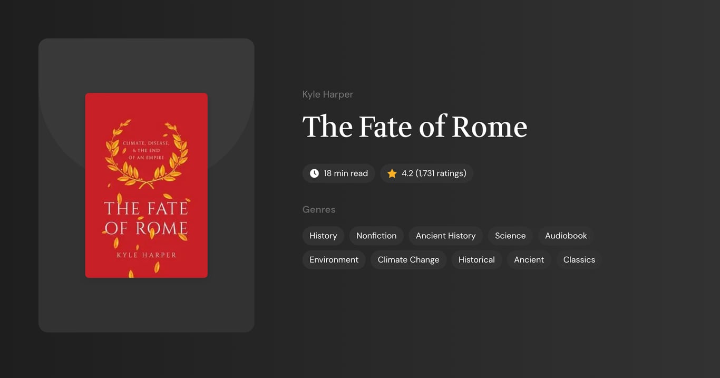Select the Nonfiction genre tag
720x378 pixels.
pos(376,236)
